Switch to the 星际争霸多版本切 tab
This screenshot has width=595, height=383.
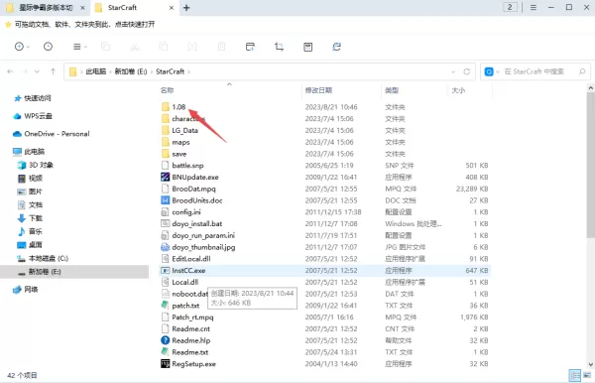(46, 8)
